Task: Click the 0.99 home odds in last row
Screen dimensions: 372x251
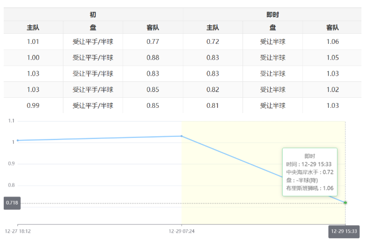Action: pos(33,106)
